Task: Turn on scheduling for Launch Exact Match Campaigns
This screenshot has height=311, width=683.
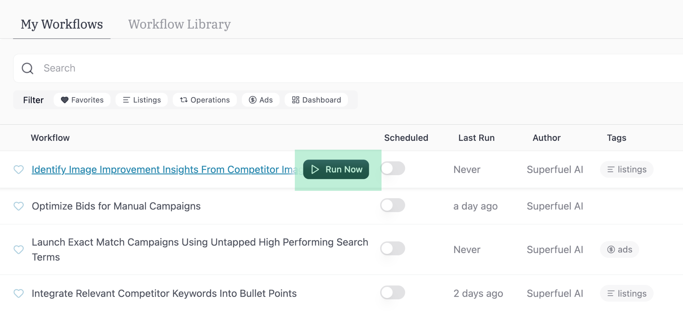Action: 393,249
